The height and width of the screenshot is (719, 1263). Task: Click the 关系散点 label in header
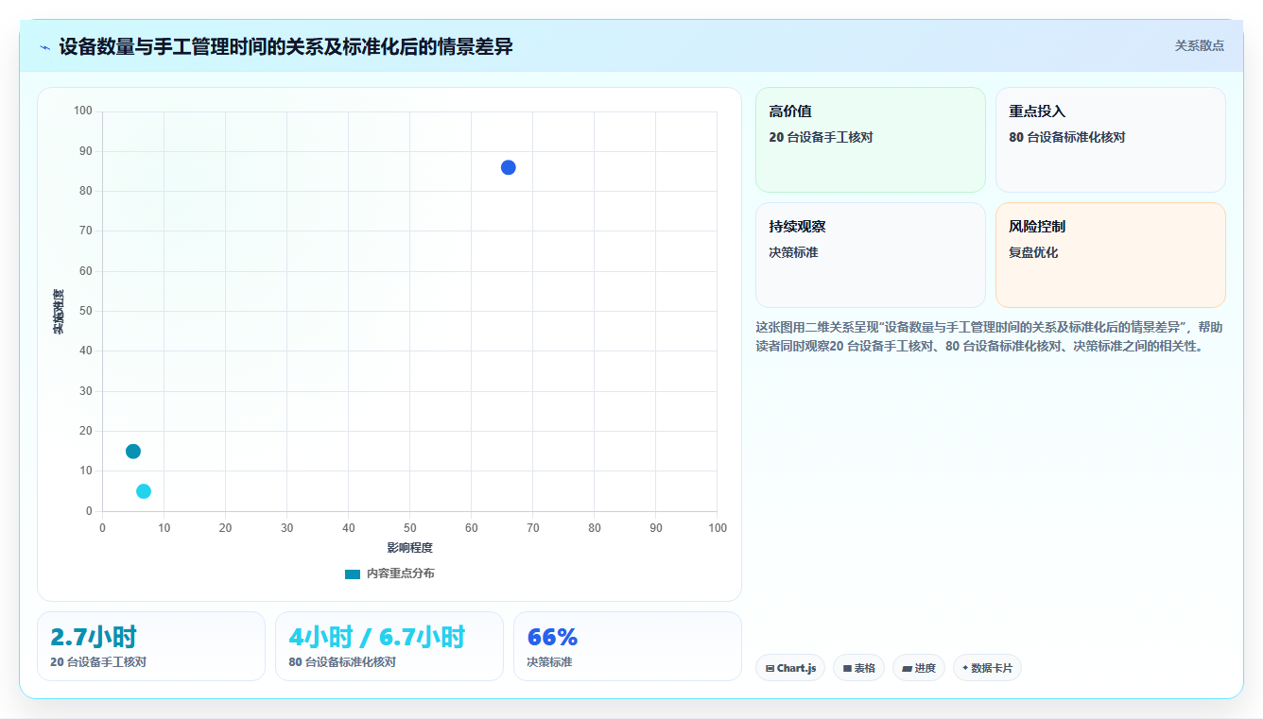(x=1200, y=45)
